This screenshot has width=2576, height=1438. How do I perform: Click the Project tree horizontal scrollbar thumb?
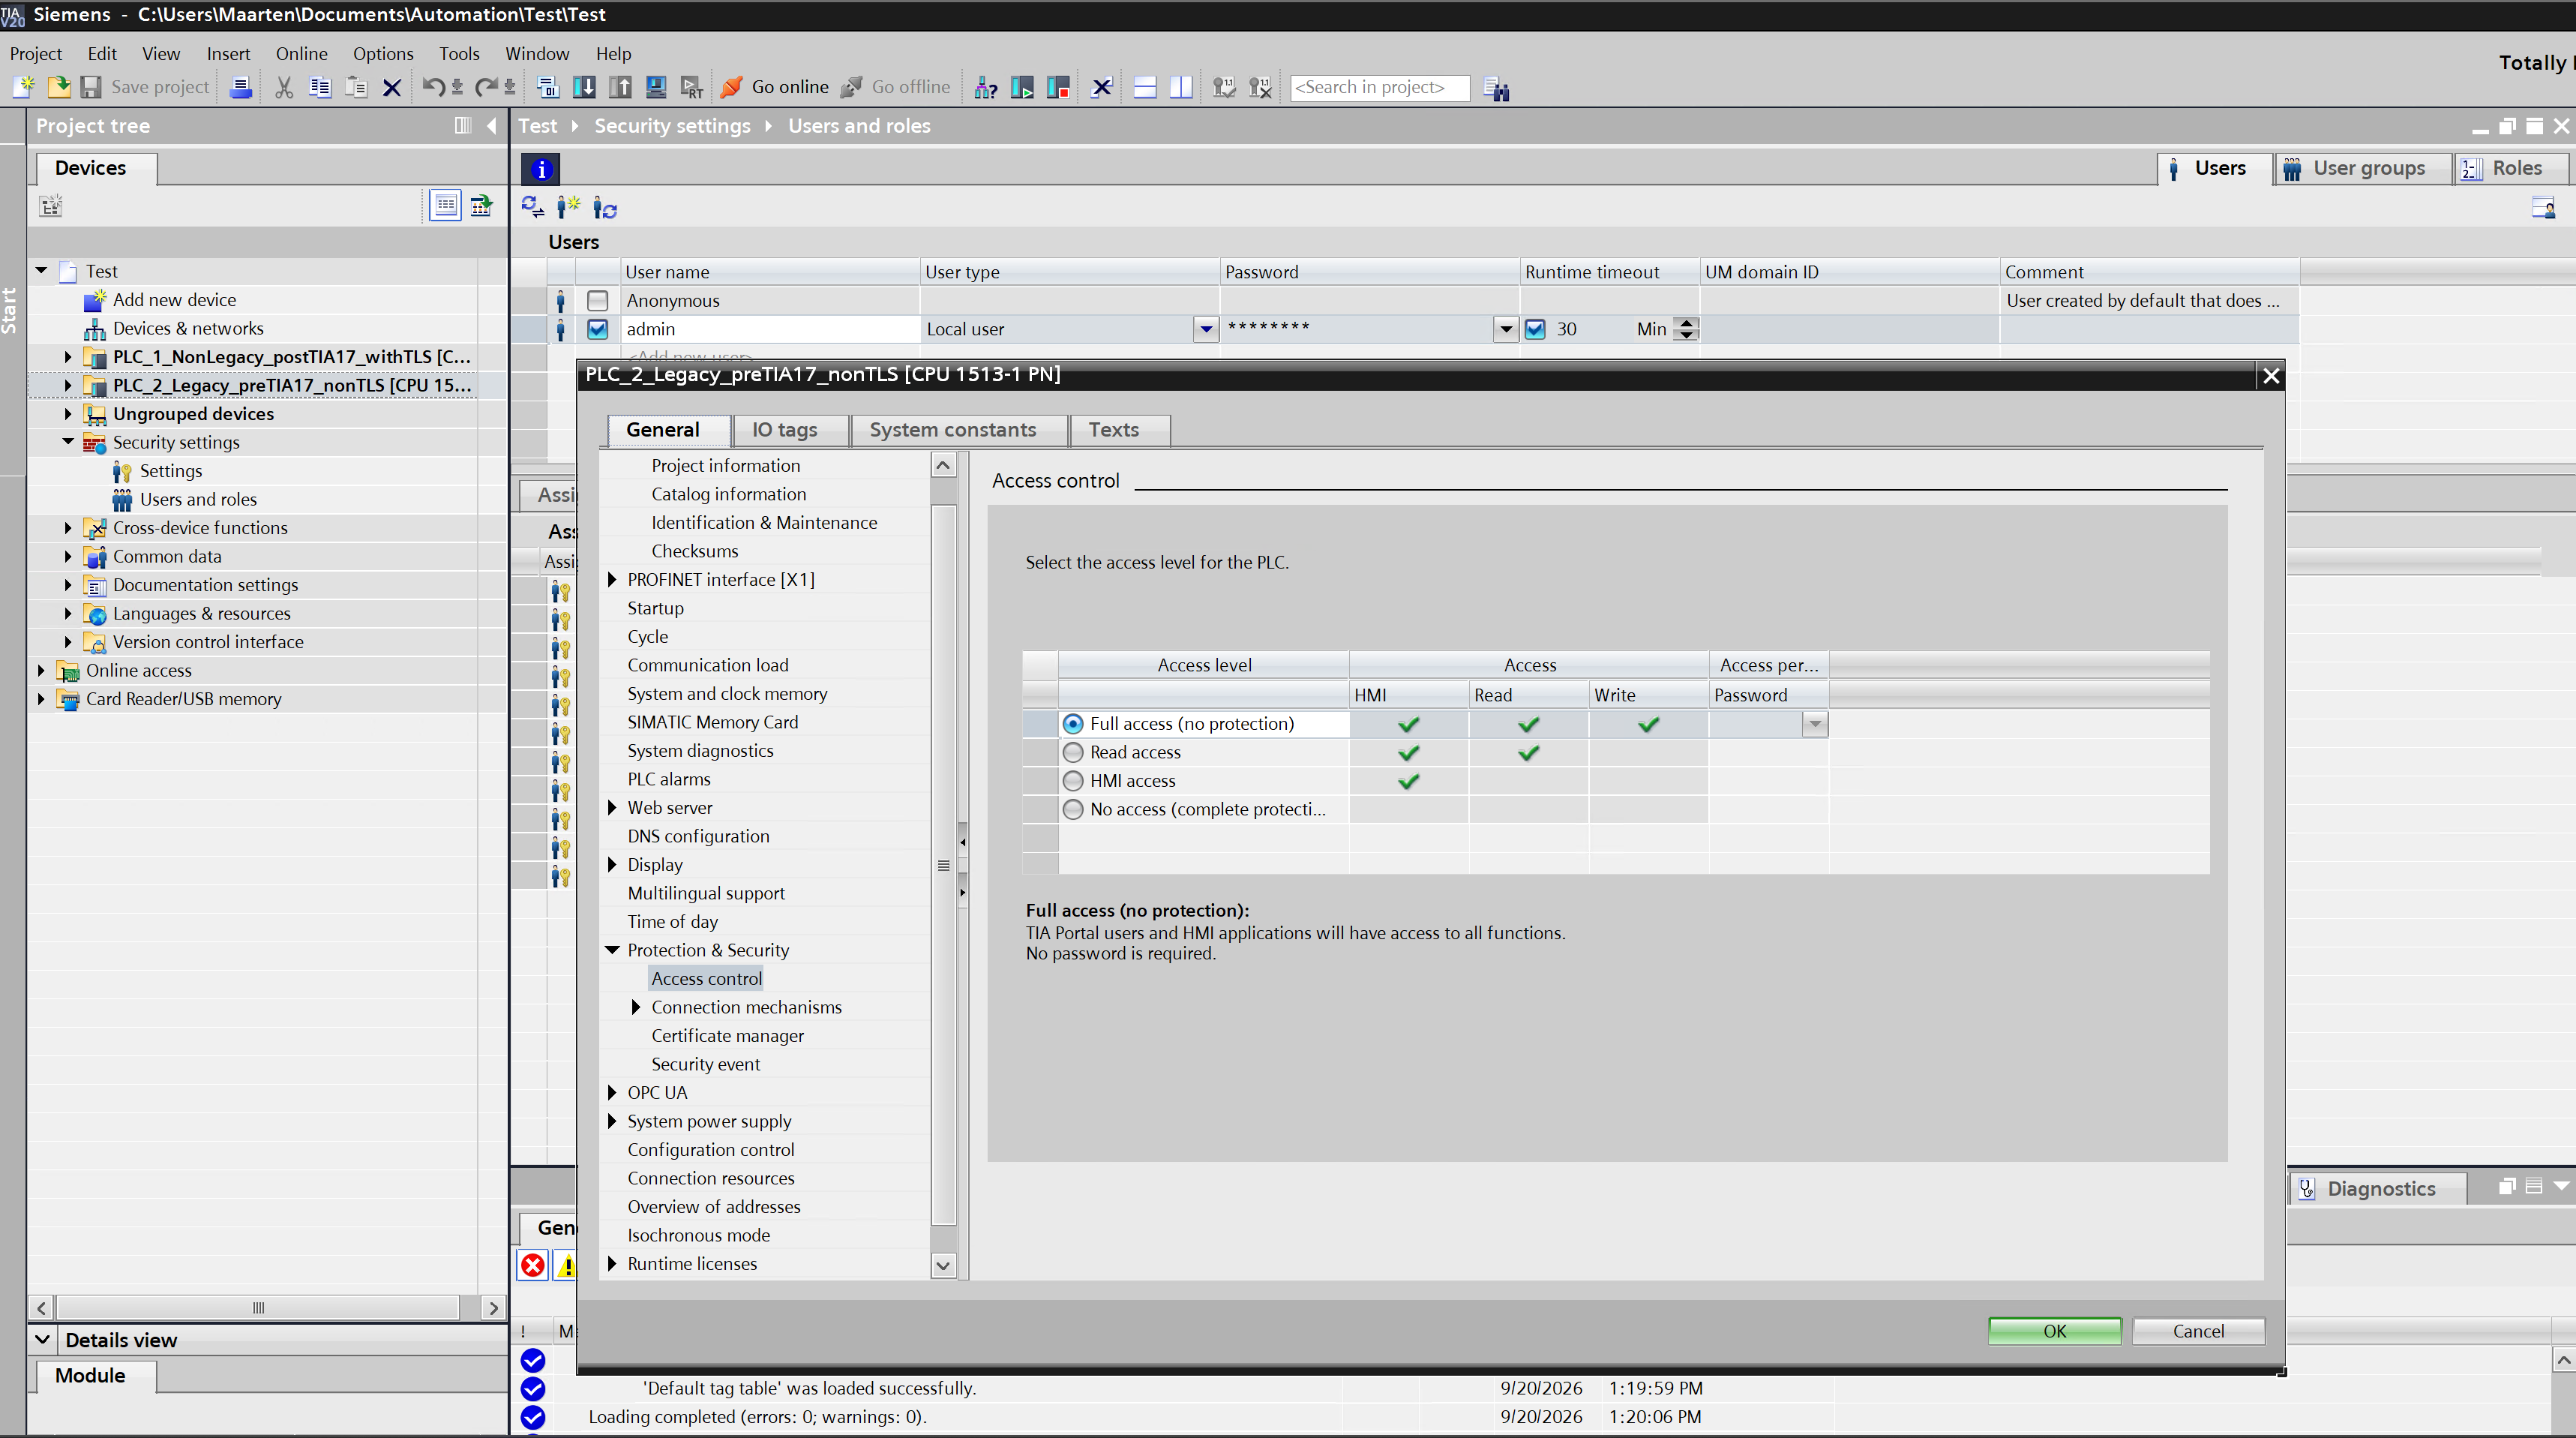pyautogui.click(x=258, y=1308)
